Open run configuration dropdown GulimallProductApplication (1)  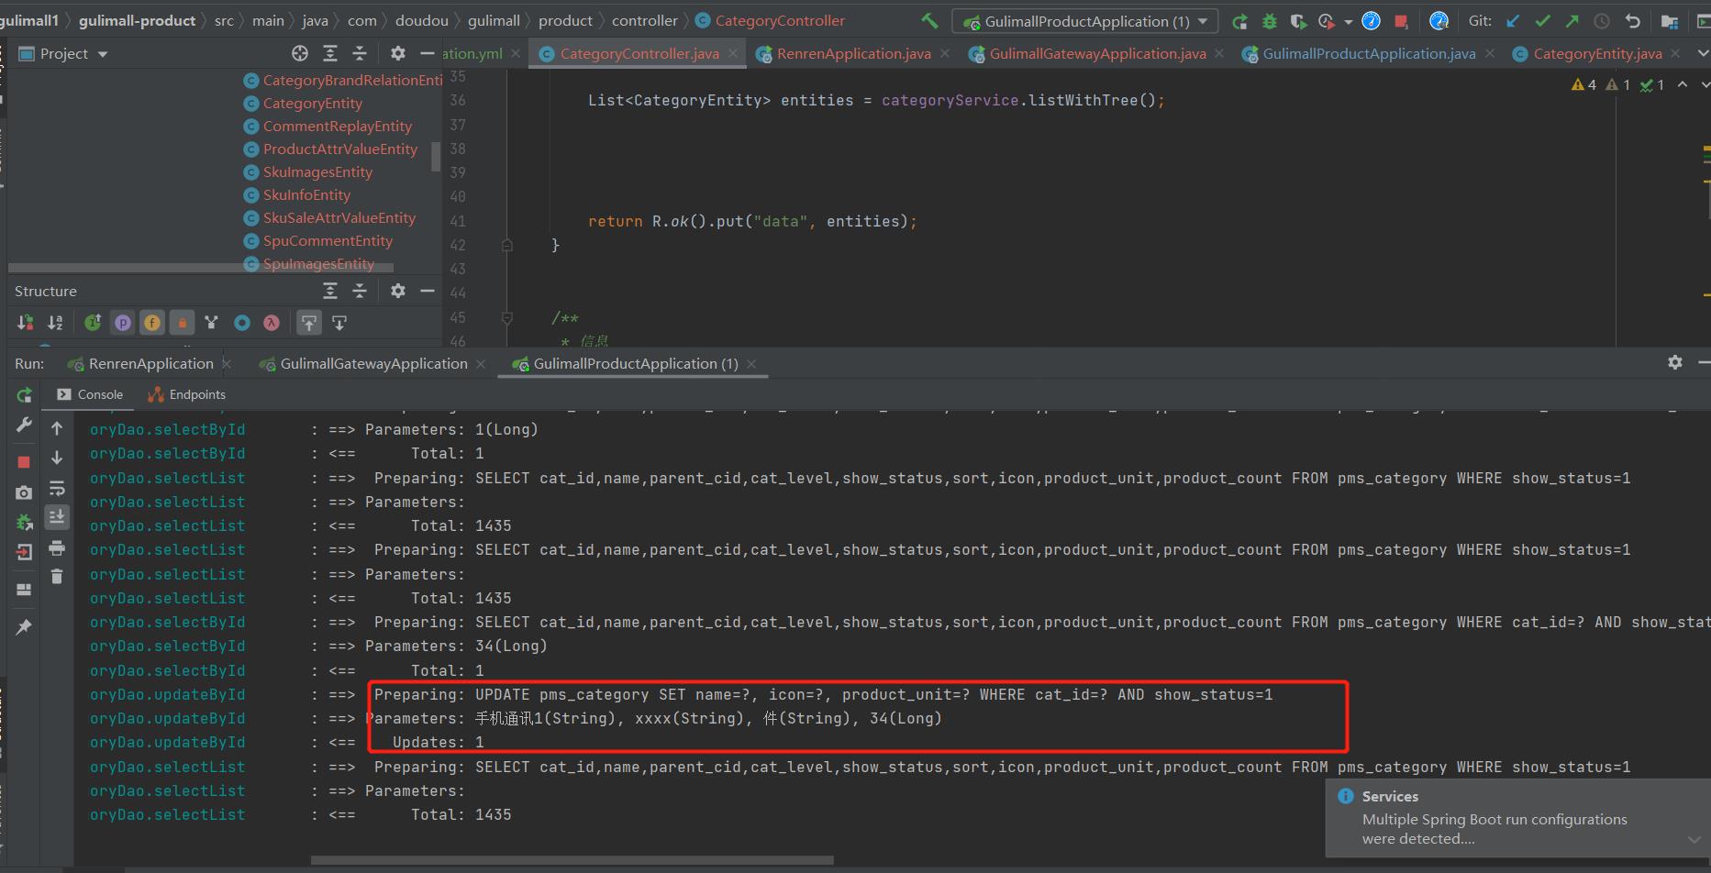pyautogui.click(x=1085, y=21)
